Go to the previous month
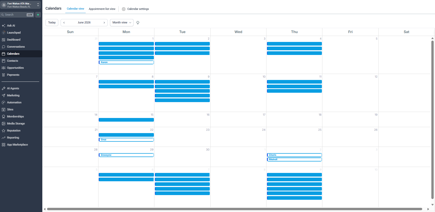Screen dimensions: 435x212 [x=64, y=23]
